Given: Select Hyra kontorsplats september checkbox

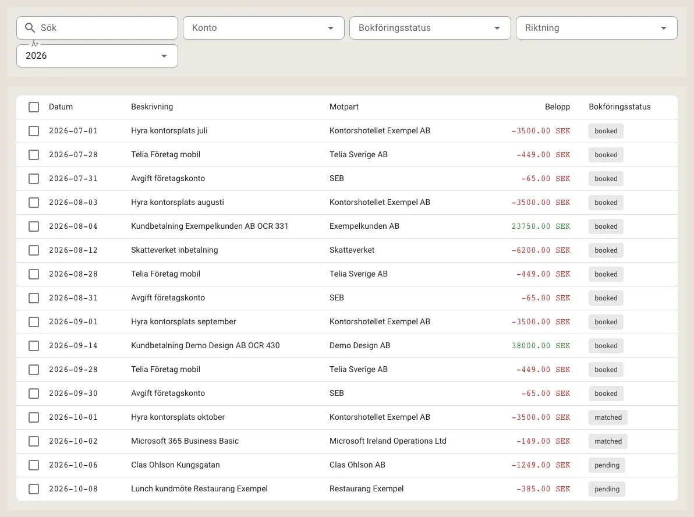Looking at the screenshot, I should pyautogui.click(x=34, y=322).
